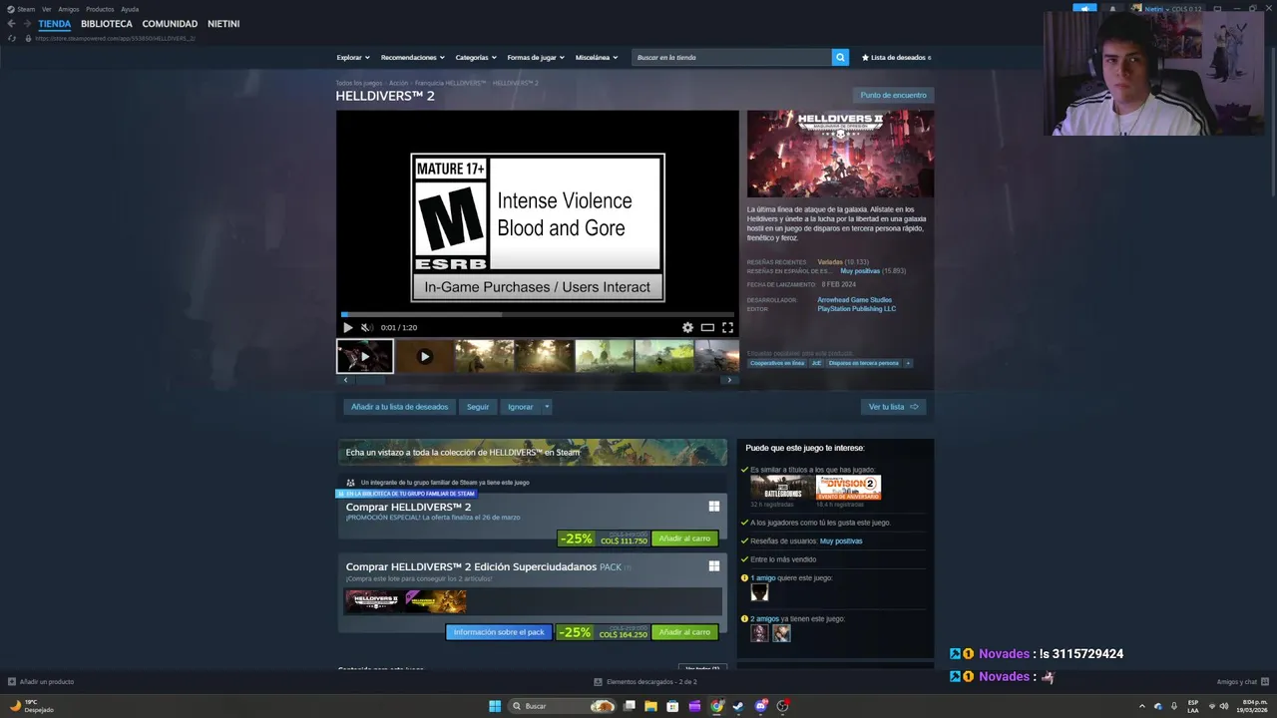Open the Amigos menu
Viewport: 1277px width, 718px height.
tap(68, 9)
